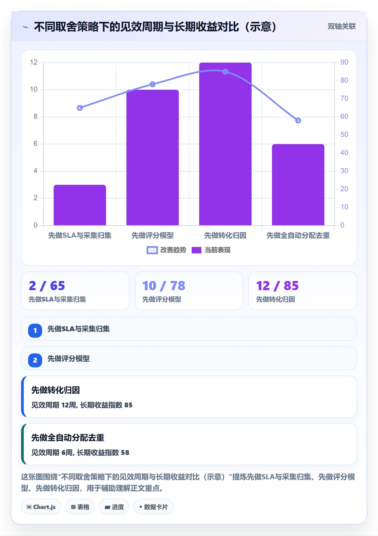The height and width of the screenshot is (536, 378).
Task: Click the chart title 不同取舍策略下的见效周期与长期收益对比
Action: [x=155, y=27]
